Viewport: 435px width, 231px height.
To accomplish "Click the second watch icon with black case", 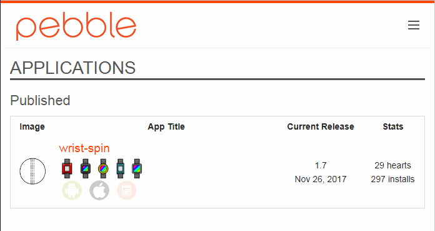I will 86,168.
